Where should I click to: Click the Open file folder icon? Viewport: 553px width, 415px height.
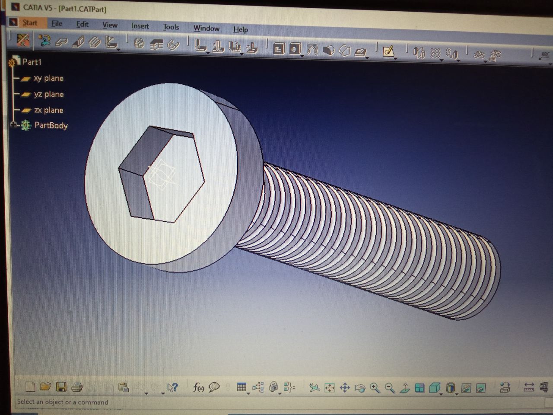[x=45, y=386]
